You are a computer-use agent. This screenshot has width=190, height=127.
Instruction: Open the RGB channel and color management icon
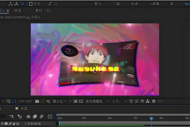pyautogui.click(x=48, y=101)
